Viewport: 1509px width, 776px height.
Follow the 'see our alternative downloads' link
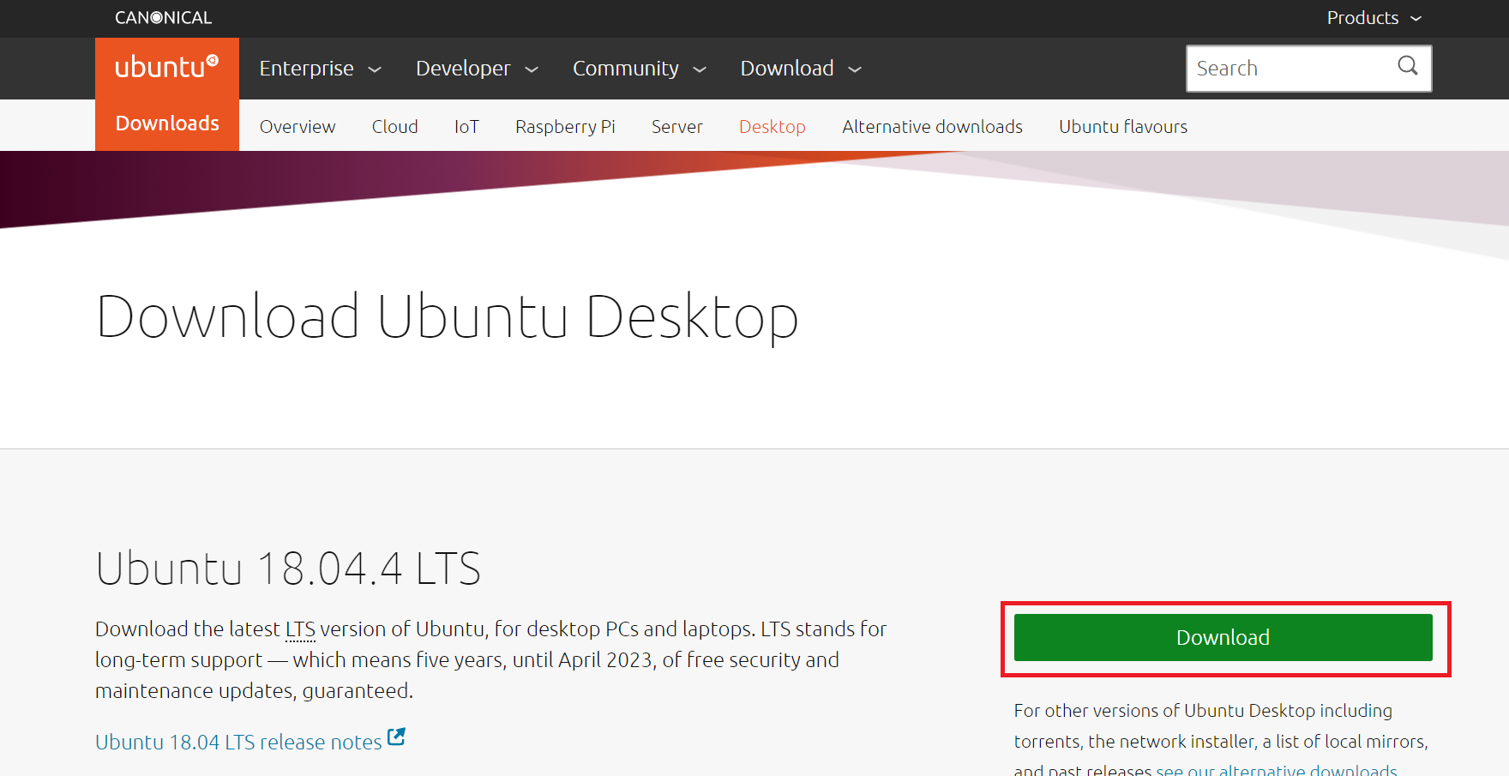pos(1277,770)
